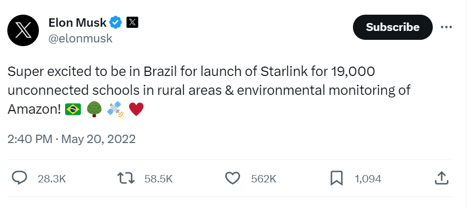The image size is (469, 207).
Task: Click the Subscribe button
Action: (393, 27)
